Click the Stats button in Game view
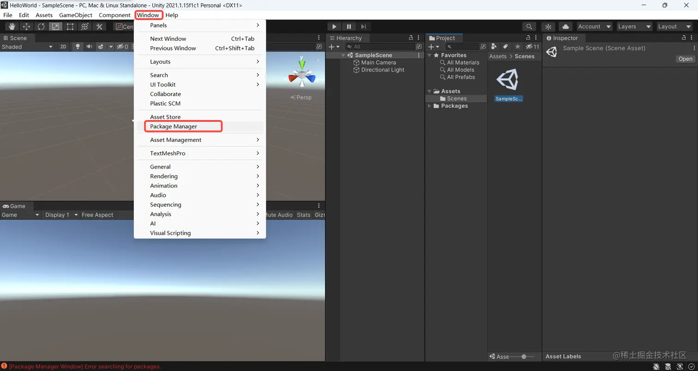 click(x=304, y=215)
